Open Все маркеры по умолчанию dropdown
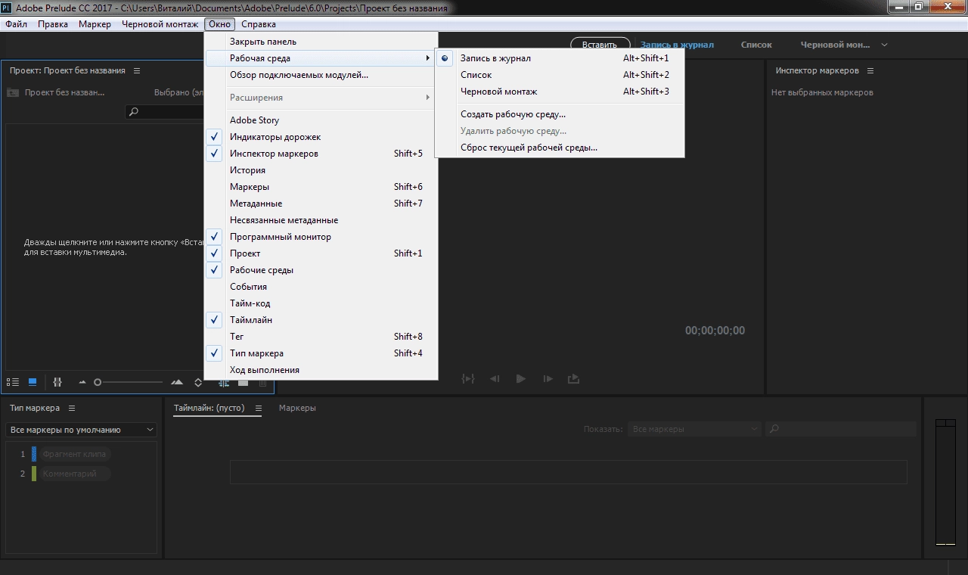 [82, 430]
